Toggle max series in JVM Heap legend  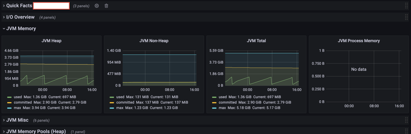17,108
